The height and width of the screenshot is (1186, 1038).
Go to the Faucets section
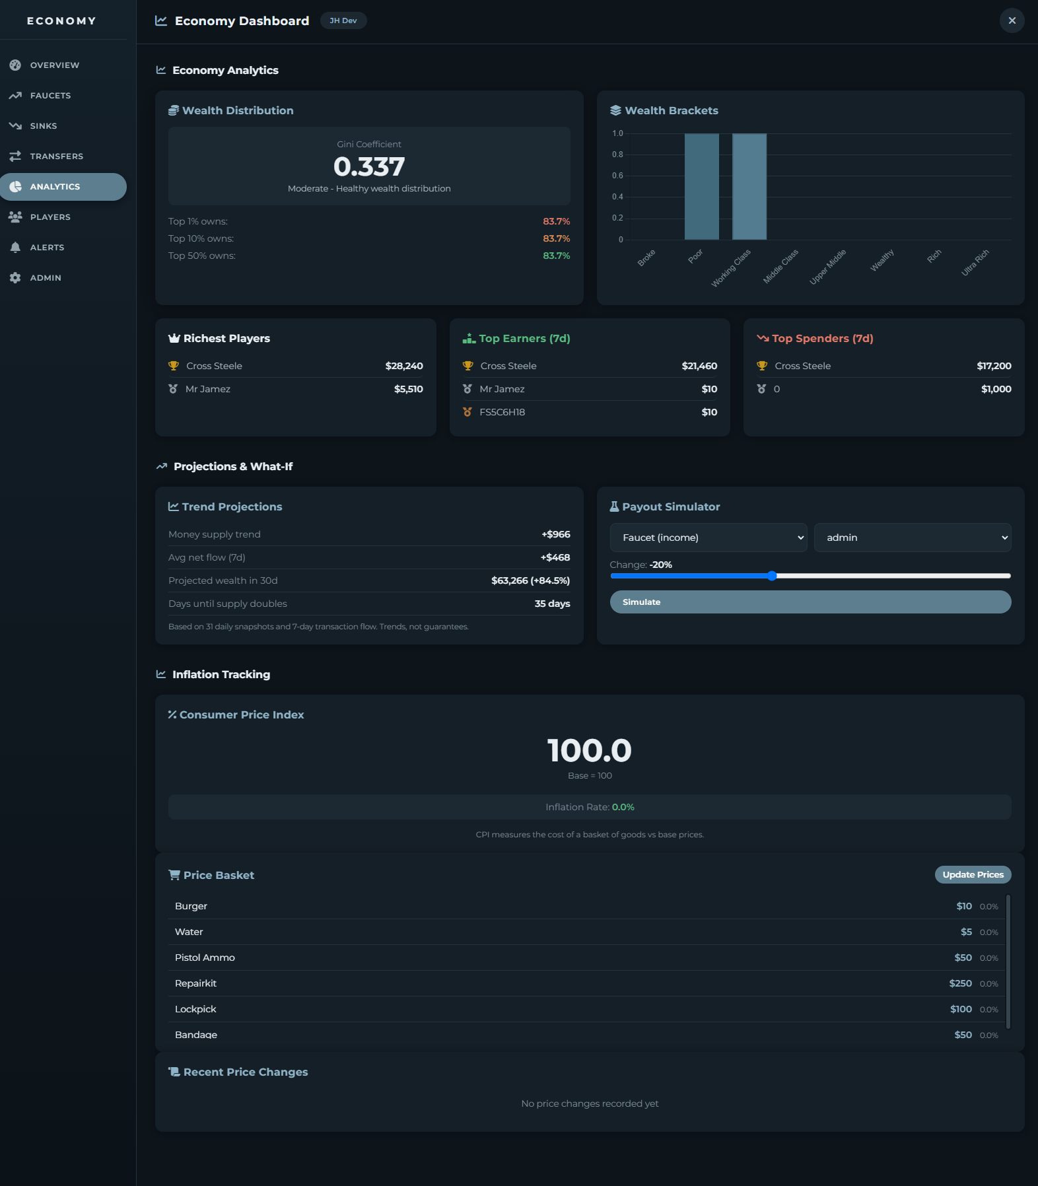(63, 95)
